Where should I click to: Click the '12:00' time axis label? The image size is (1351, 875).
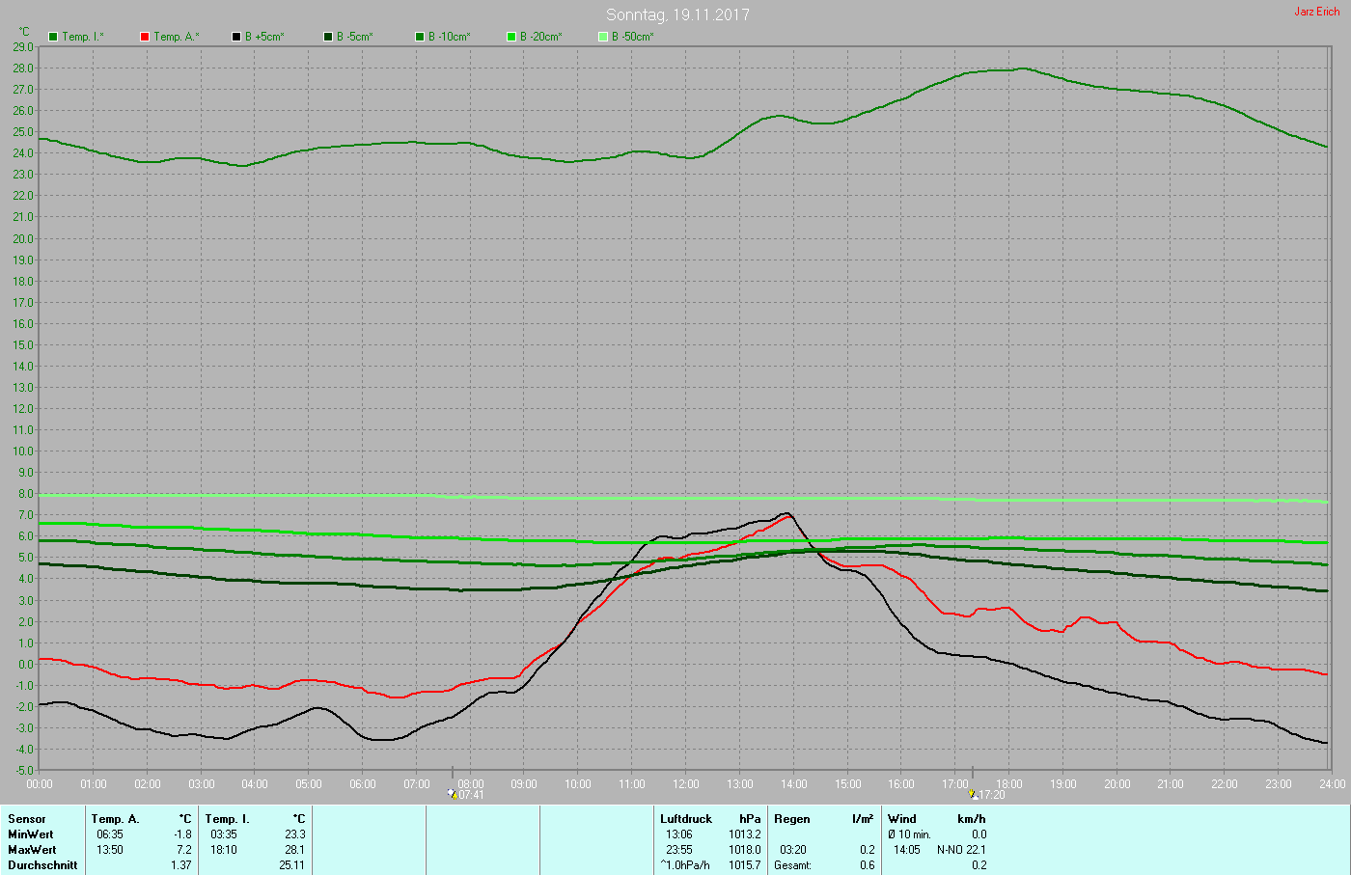point(686,784)
